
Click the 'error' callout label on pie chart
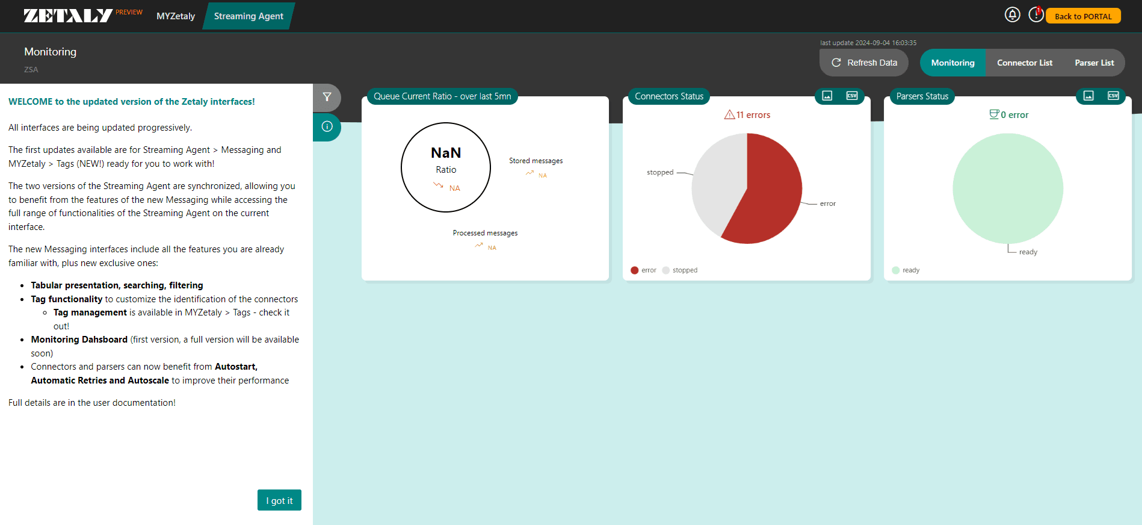pyautogui.click(x=828, y=203)
